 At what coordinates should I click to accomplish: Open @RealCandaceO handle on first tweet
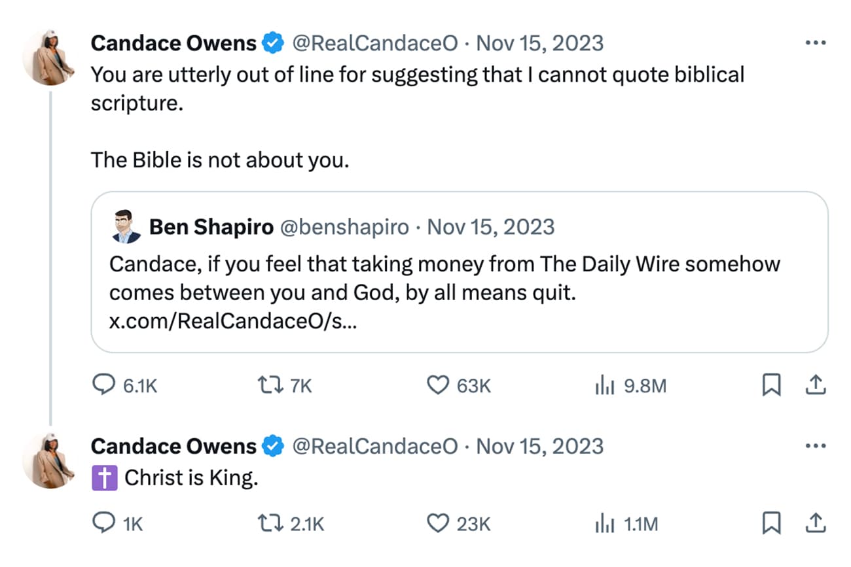point(374,43)
